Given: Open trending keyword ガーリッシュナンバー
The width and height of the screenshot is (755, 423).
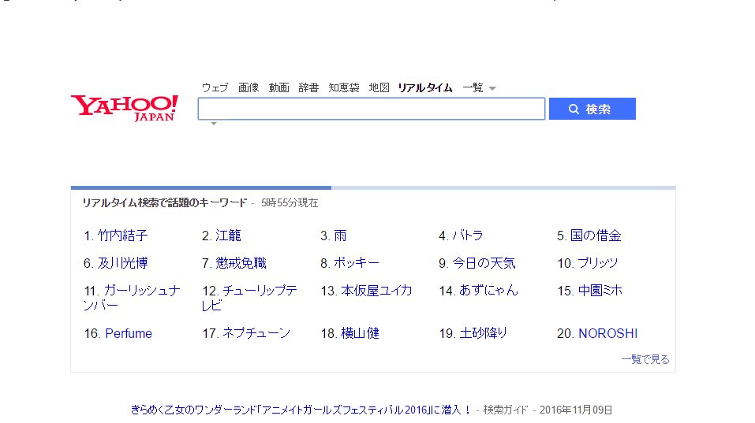Looking at the screenshot, I should 132,298.
